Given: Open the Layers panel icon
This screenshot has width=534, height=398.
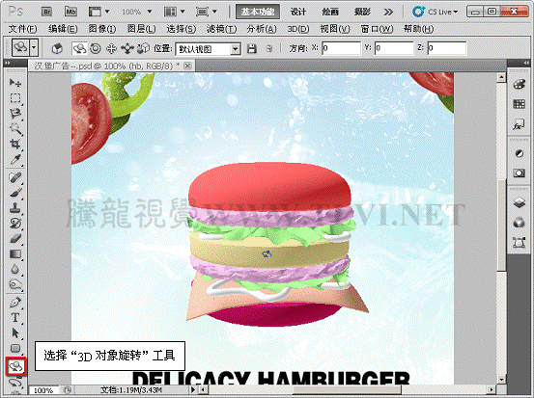Looking at the screenshot, I should 519,203.
